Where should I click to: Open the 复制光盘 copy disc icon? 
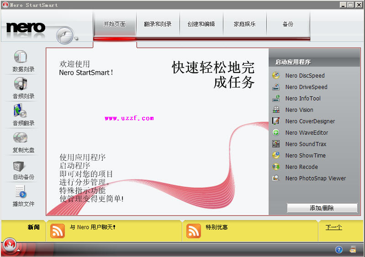click(x=21, y=137)
